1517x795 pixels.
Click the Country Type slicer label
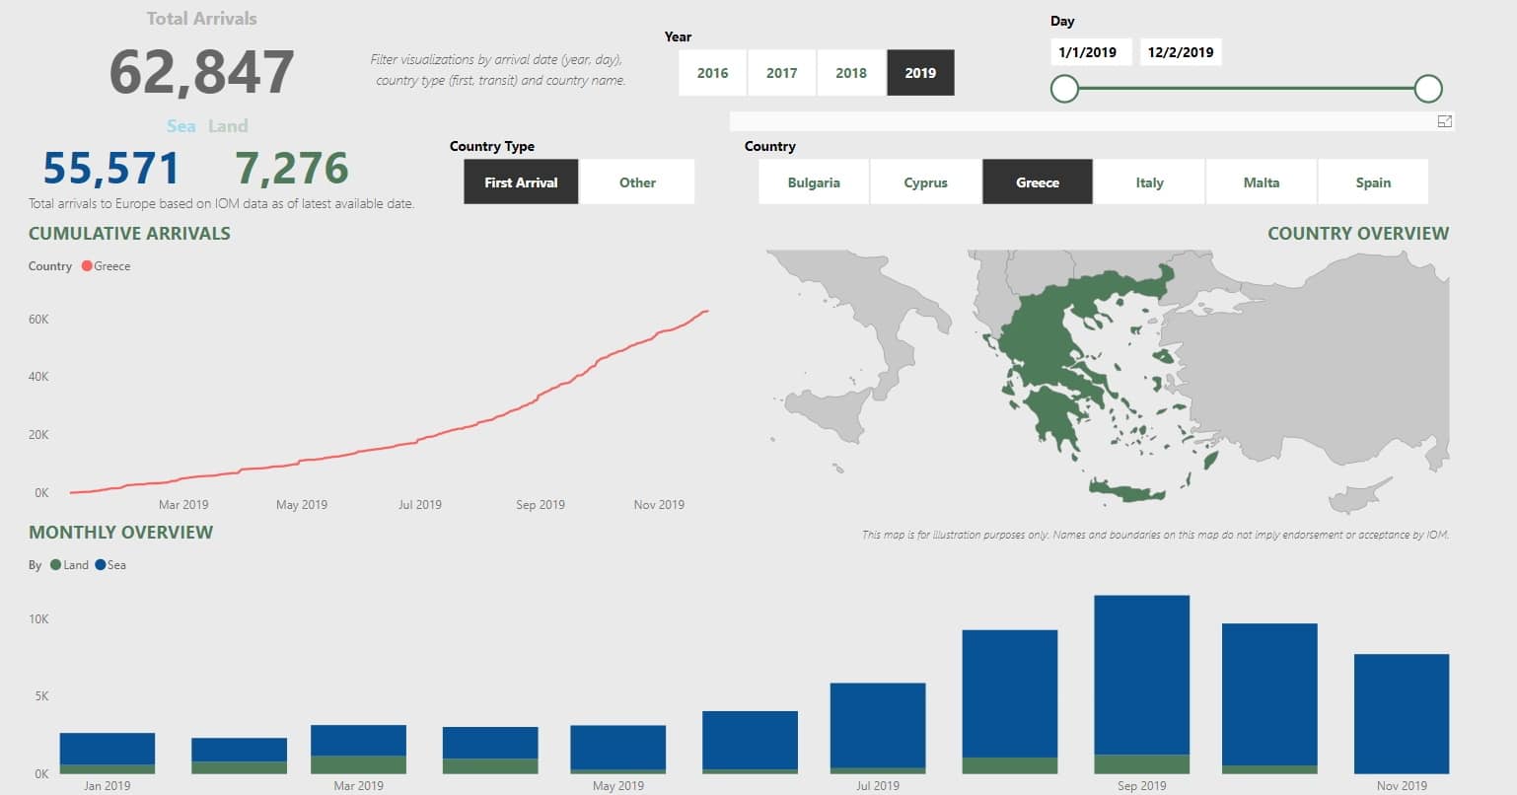(492, 147)
